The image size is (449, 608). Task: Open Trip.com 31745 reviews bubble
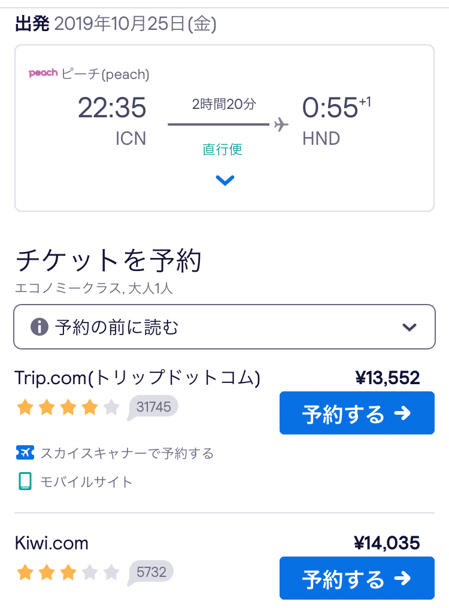pyautogui.click(x=153, y=408)
